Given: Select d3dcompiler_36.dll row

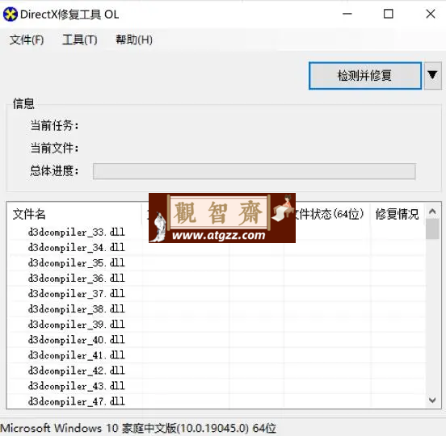Looking at the screenshot, I should tap(217, 279).
